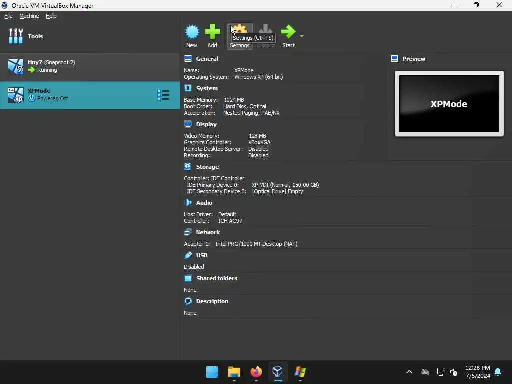Click the Windows XP (64-bit) OS value
Viewport: 512px width, 384px height.
(258, 77)
